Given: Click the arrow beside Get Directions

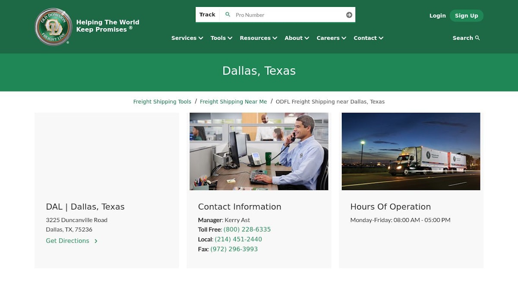Looking at the screenshot, I should pyautogui.click(x=96, y=241).
